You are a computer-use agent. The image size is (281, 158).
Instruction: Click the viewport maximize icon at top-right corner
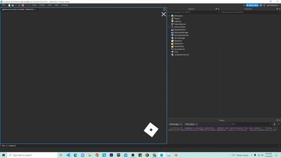pyautogui.click(x=164, y=9)
